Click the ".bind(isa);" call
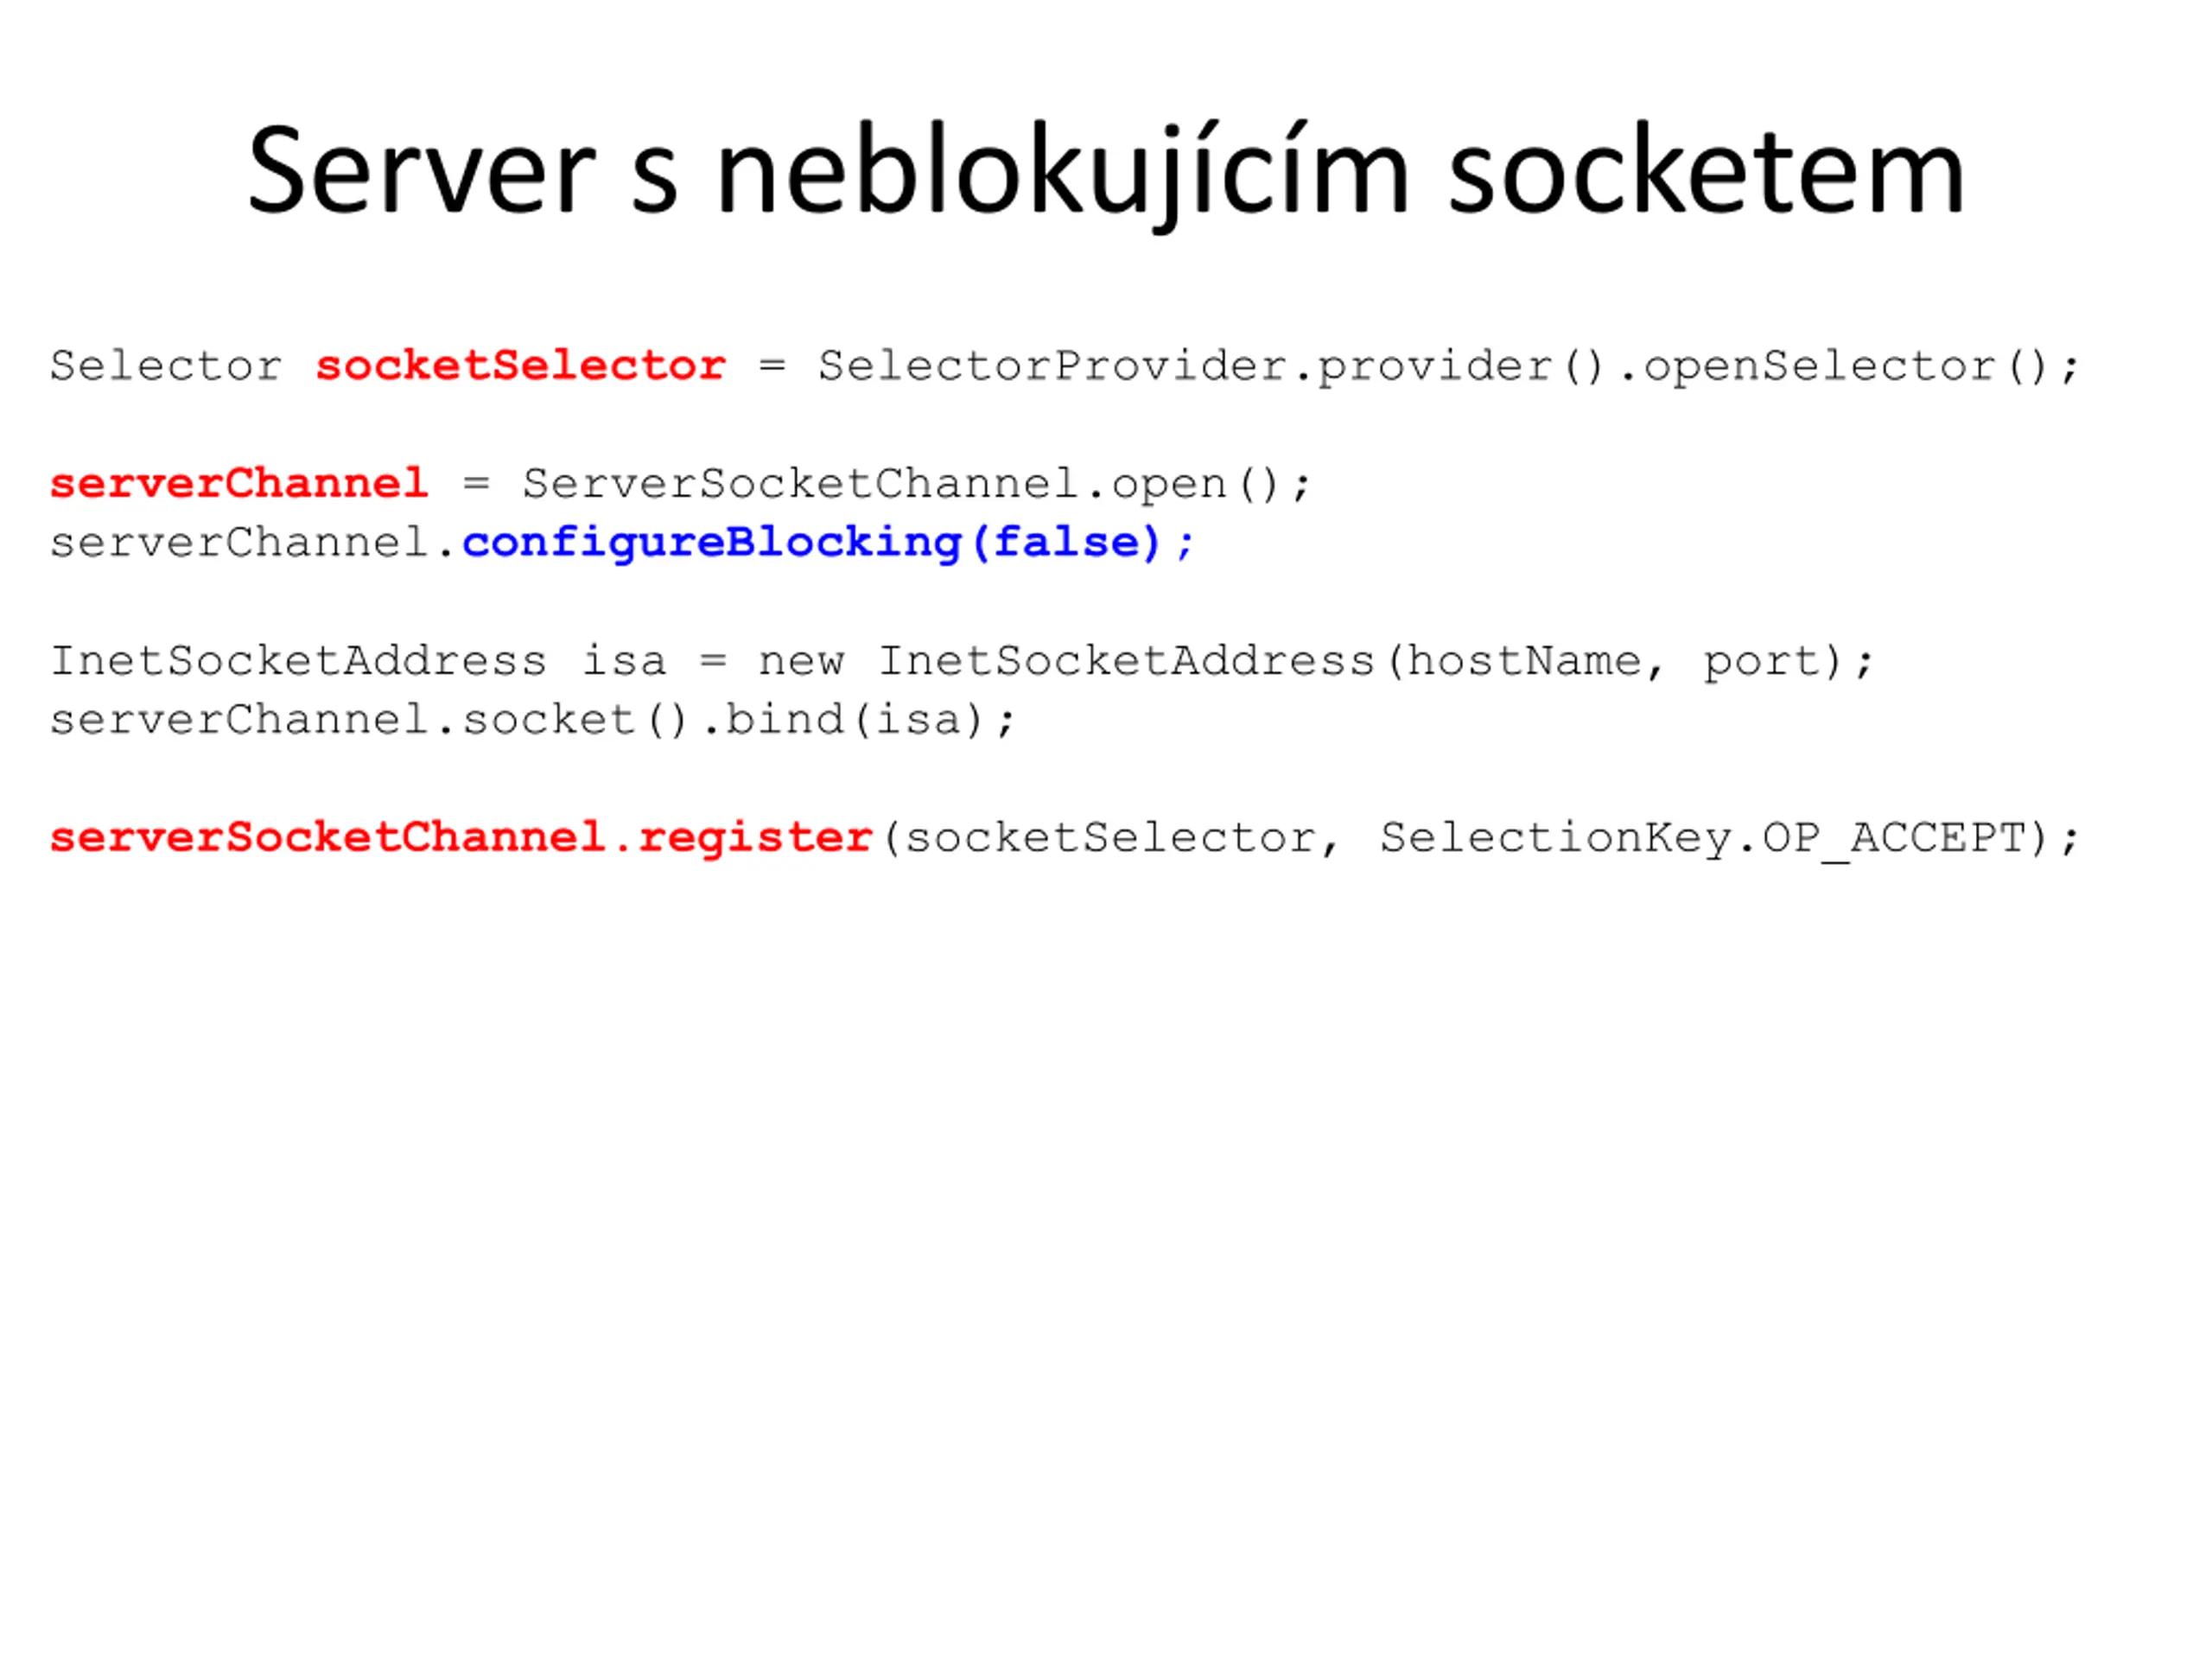 pyautogui.click(x=859, y=721)
